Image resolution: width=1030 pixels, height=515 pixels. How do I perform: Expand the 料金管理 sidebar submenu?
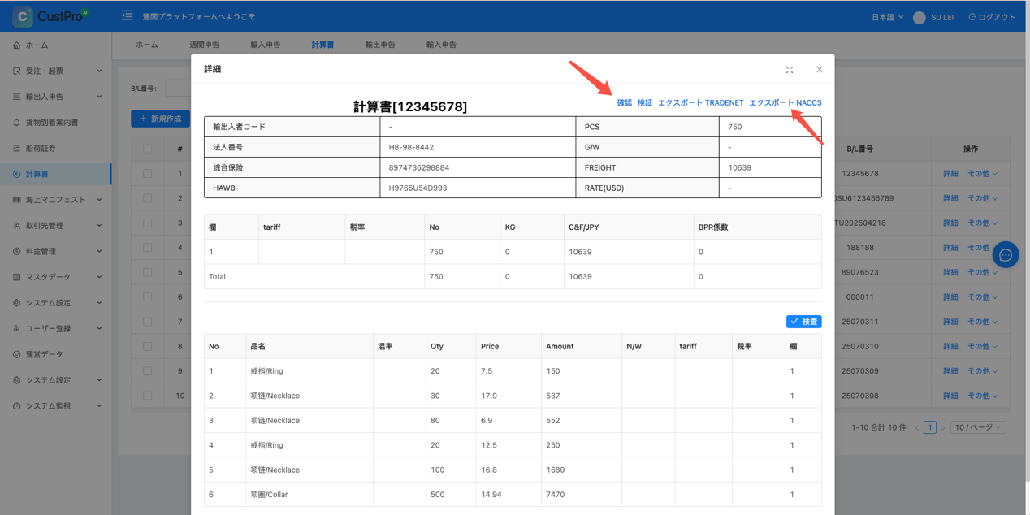point(55,251)
